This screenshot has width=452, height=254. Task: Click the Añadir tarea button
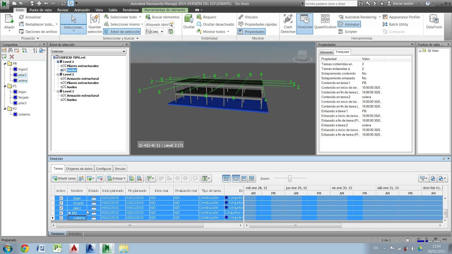pyautogui.click(x=64, y=179)
